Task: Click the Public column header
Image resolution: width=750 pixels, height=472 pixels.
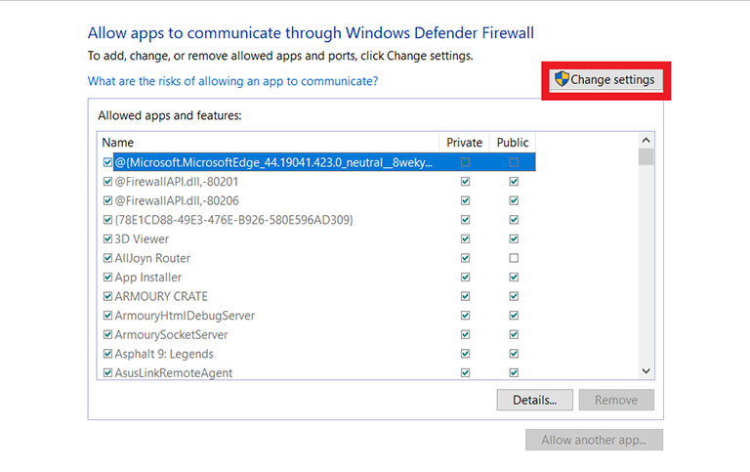Action: pyautogui.click(x=513, y=143)
